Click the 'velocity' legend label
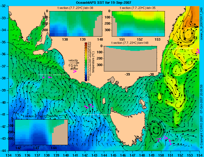 pyautogui.click(x=73, y=60)
